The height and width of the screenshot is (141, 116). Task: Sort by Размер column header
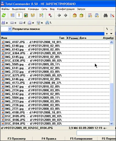coord(72,38)
